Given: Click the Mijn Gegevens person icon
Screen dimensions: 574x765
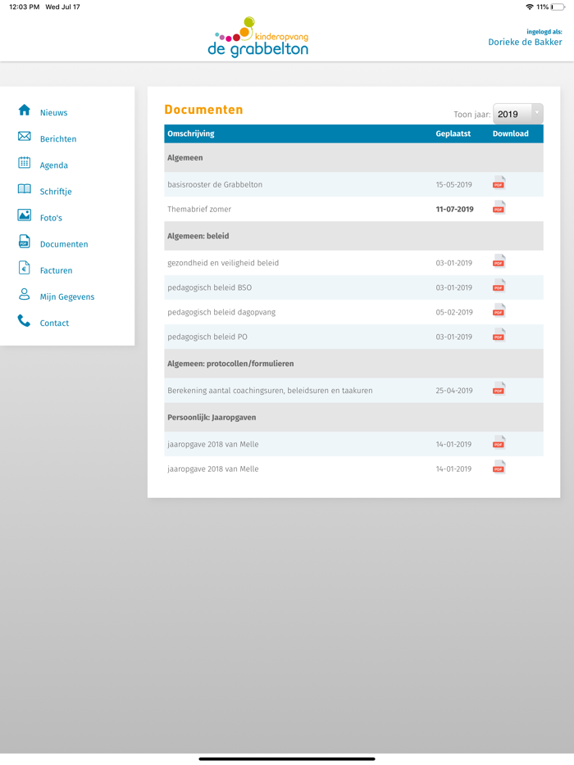Looking at the screenshot, I should (25, 294).
